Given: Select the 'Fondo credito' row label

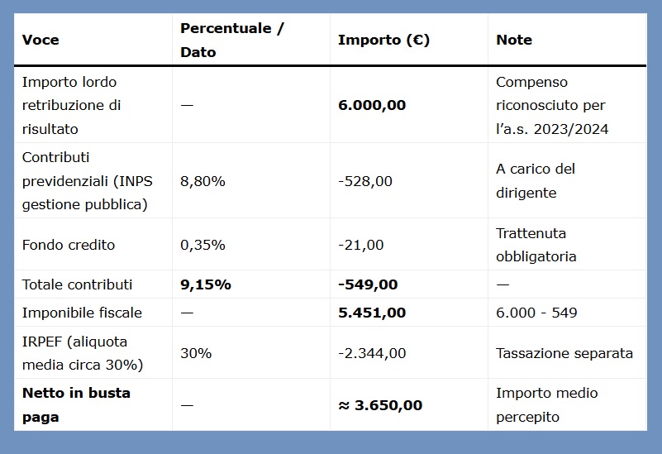Looking at the screenshot, I should tap(69, 245).
